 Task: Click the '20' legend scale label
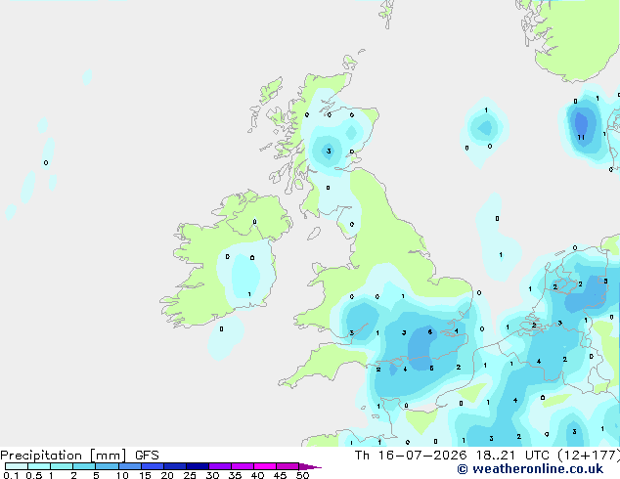pos(167,475)
